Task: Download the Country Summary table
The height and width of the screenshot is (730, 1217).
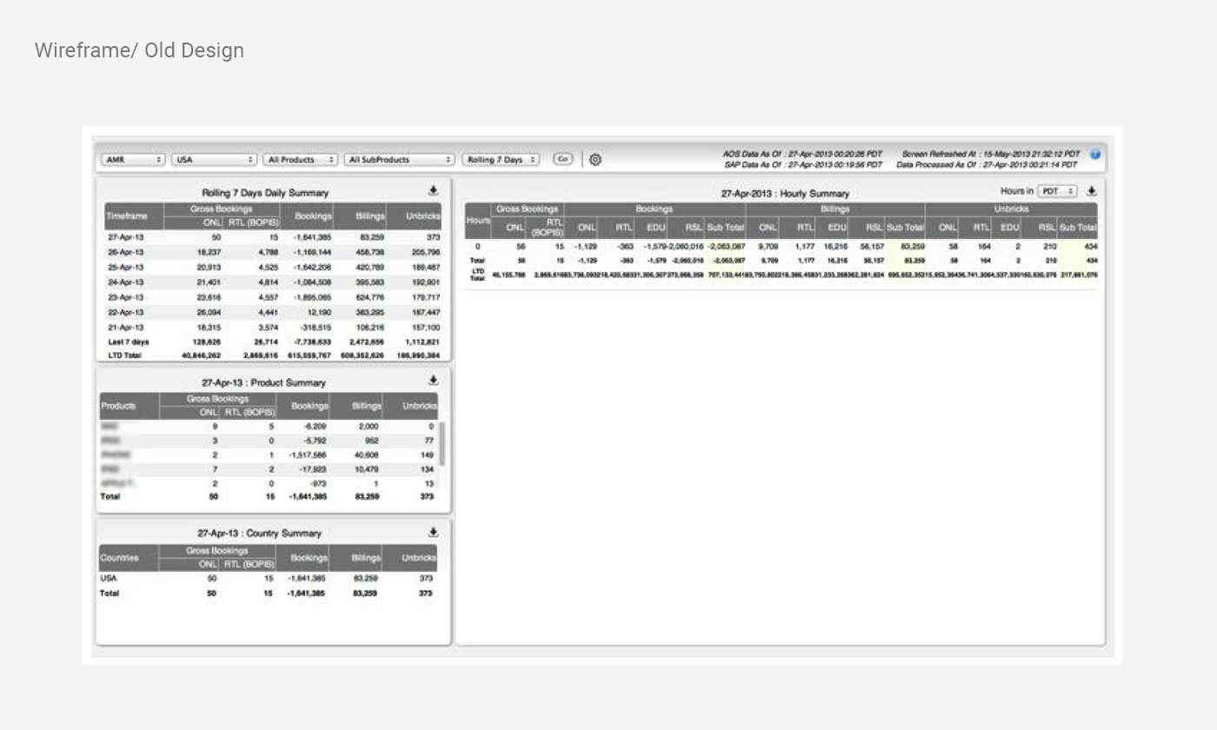Action: 433,532
